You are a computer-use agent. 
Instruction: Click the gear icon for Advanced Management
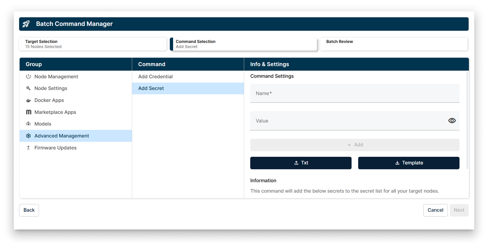(29, 136)
